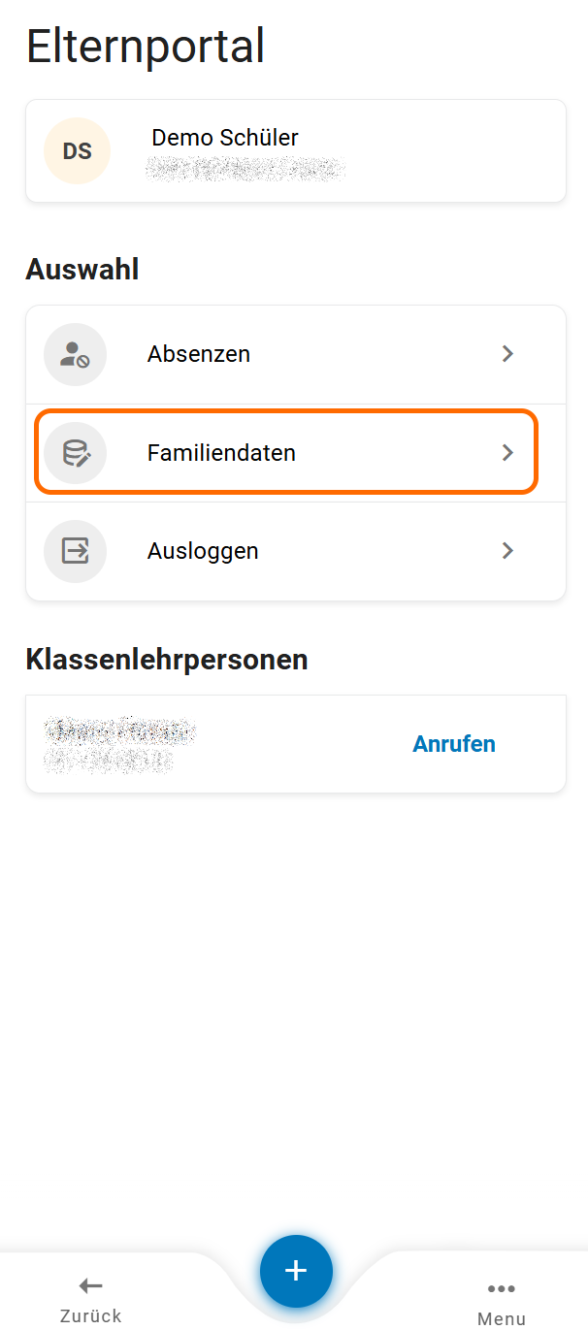The height and width of the screenshot is (1330, 588).
Task: Click the chevron next to Ausloggen
Action: click(507, 551)
